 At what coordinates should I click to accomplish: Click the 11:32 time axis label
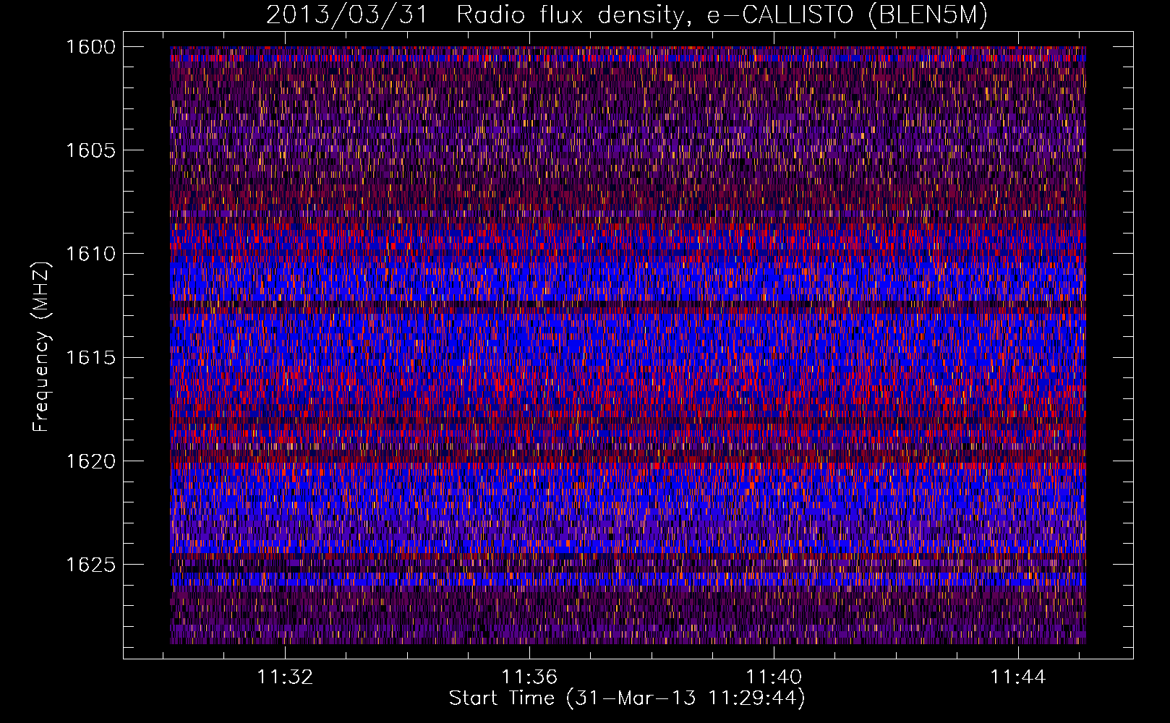tap(286, 677)
